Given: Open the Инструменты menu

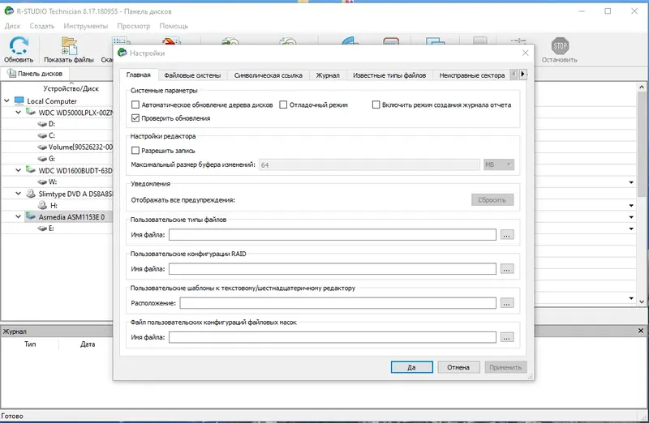Looking at the screenshot, I should [x=86, y=26].
